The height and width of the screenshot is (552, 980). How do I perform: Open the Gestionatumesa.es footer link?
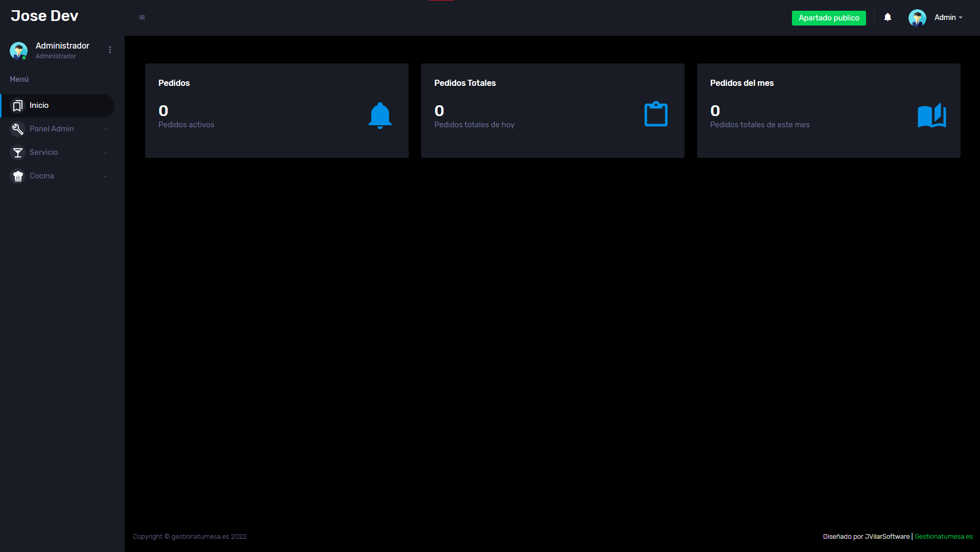pos(943,537)
